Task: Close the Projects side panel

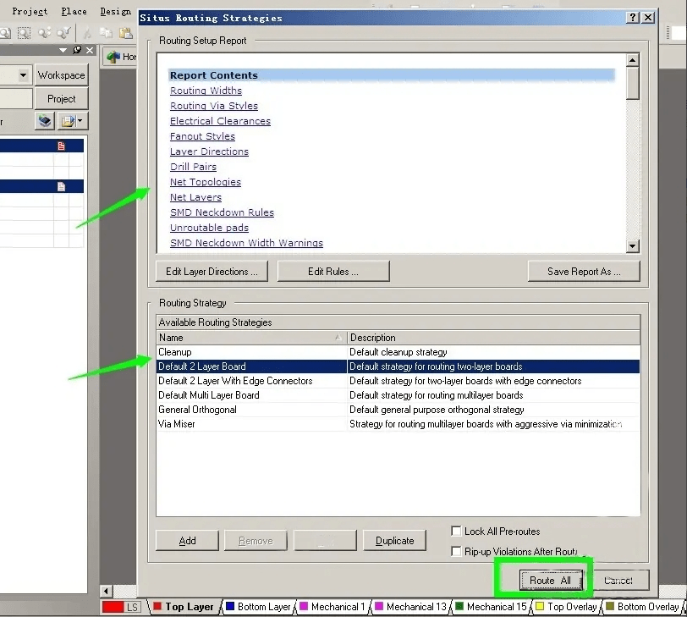Action: [90, 50]
